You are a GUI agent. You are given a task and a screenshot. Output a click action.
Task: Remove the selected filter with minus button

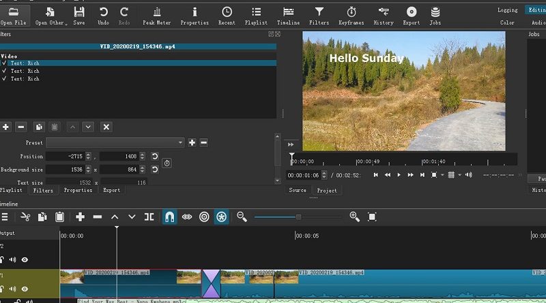[x=21, y=127]
